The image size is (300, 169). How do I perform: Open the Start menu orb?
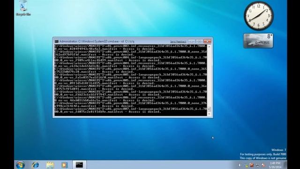pyautogui.click(x=20, y=165)
